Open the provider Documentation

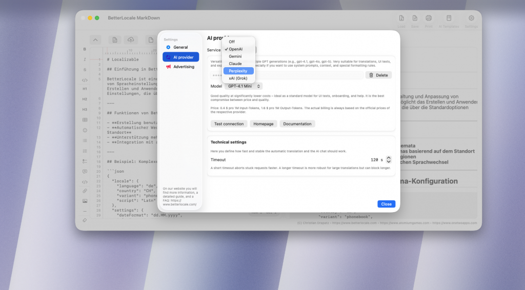click(x=297, y=124)
